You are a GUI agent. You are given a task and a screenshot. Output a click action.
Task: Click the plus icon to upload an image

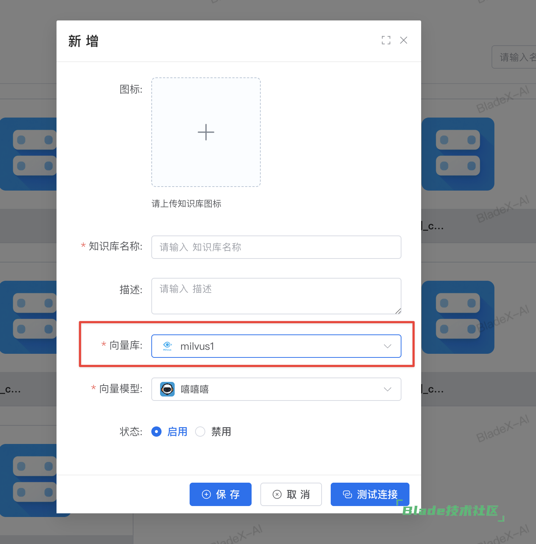pyautogui.click(x=206, y=132)
